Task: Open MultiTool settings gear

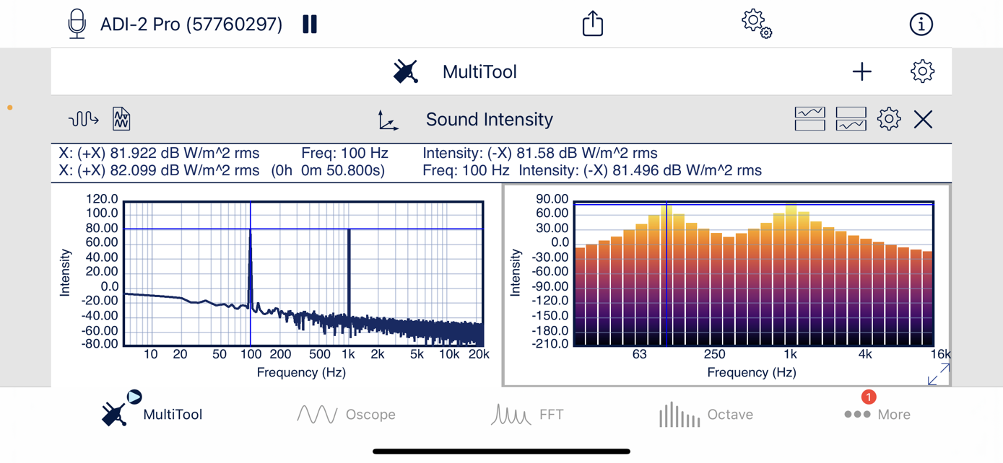Action: pyautogui.click(x=922, y=71)
